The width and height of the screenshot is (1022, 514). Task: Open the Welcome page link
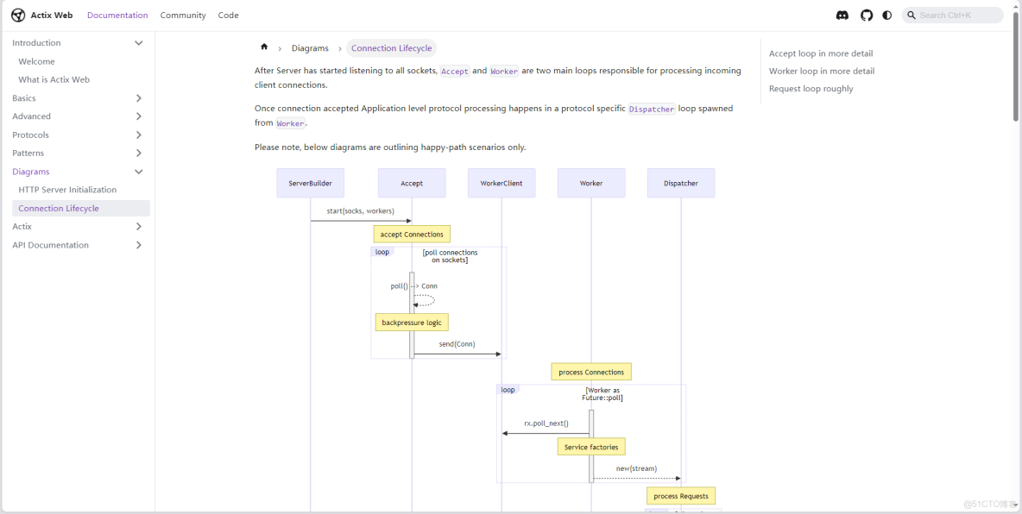[38, 61]
